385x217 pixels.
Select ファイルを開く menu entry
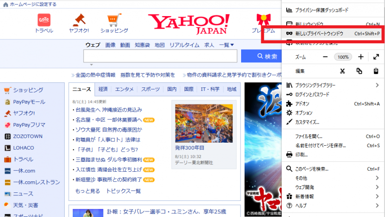pos(333,136)
